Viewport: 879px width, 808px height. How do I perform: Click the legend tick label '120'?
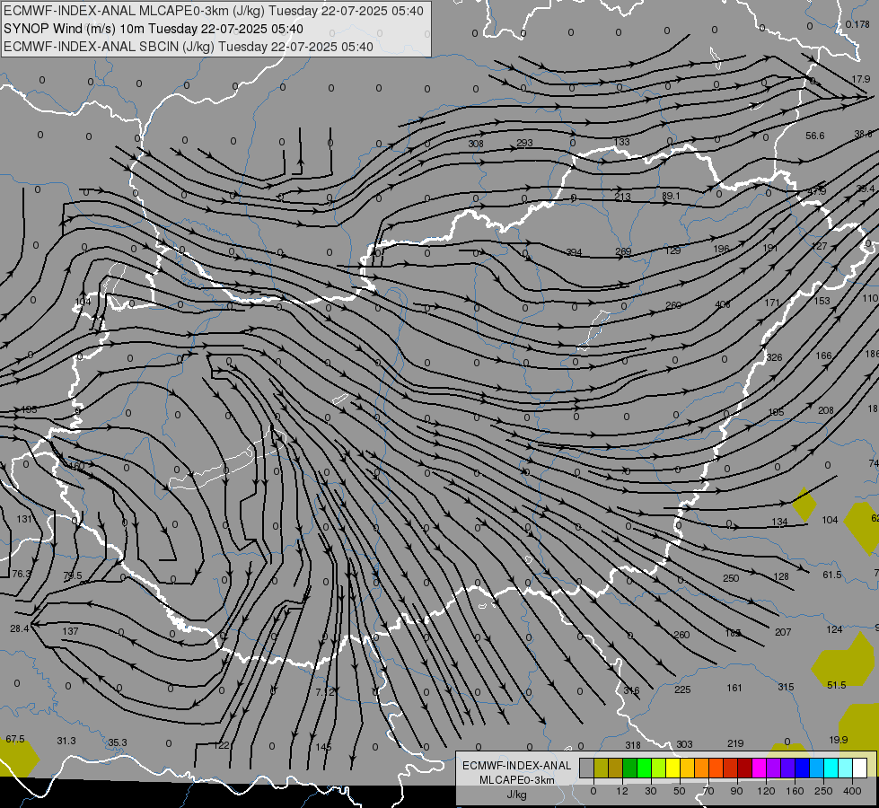pyautogui.click(x=766, y=791)
